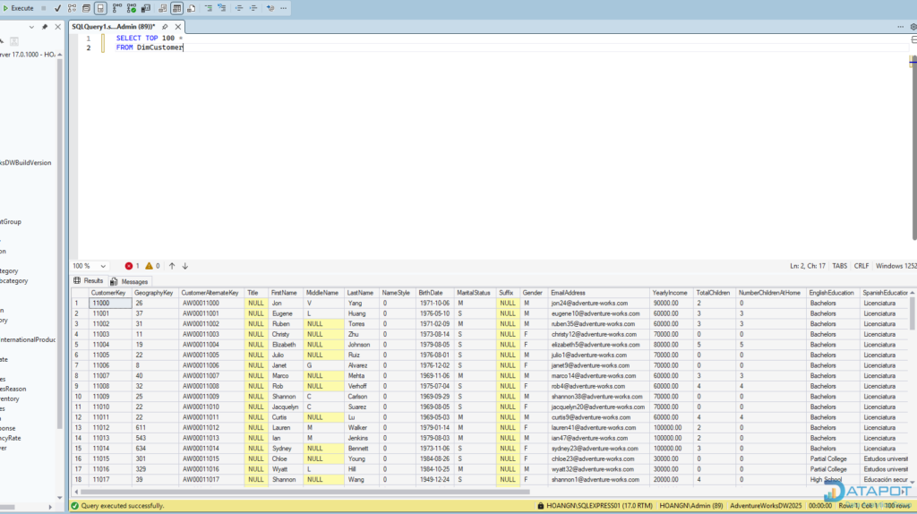Image resolution: width=917 pixels, height=514 pixels.
Task: Switch output to Results to Grid
Action: (176, 8)
